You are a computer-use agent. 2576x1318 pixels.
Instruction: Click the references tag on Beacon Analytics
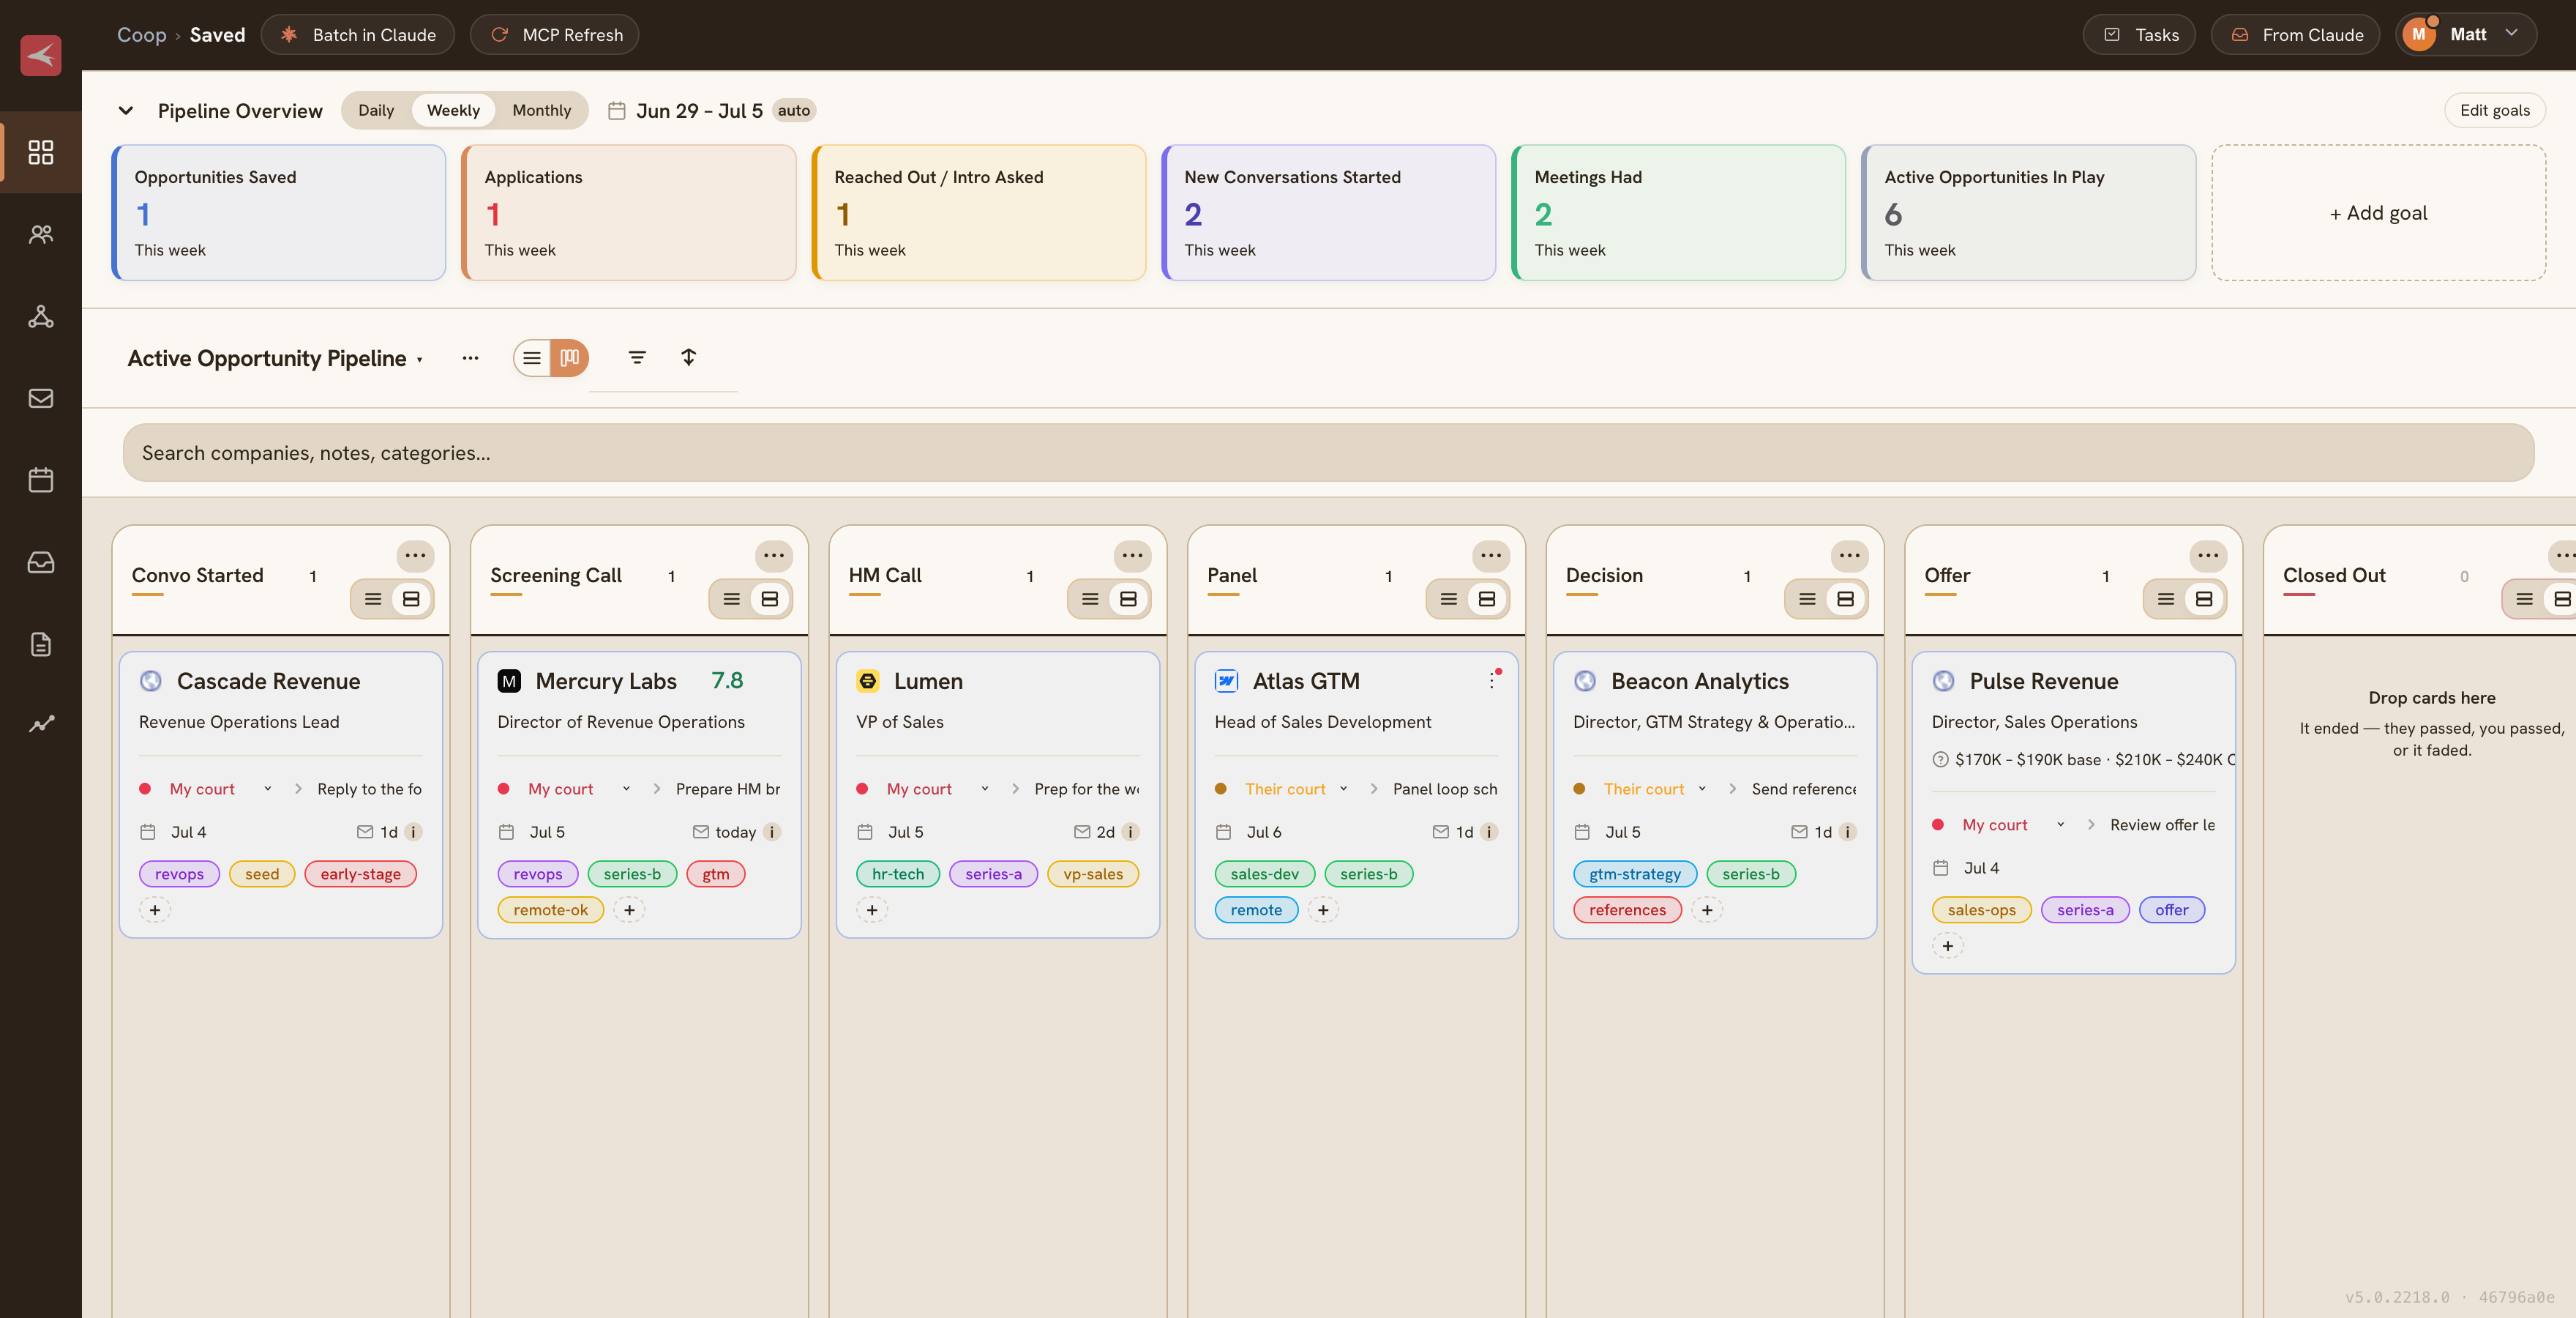[1627, 909]
